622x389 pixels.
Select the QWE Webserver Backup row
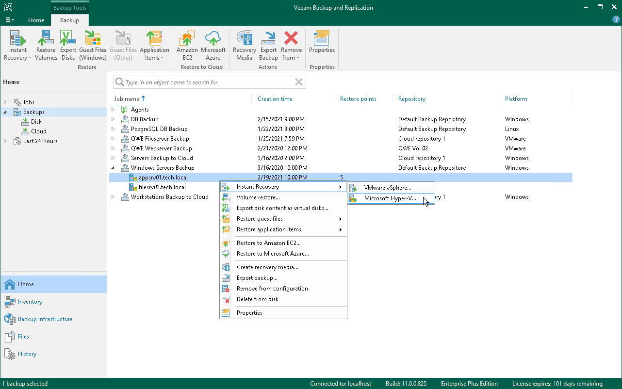click(x=341, y=148)
